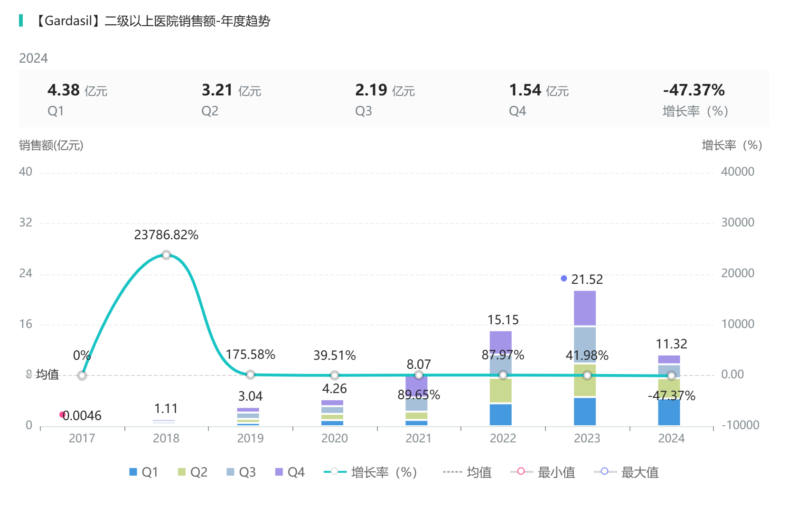This screenshot has height=525, width=788.
Task: Click the 2023 x-axis year label
Action: point(587,438)
